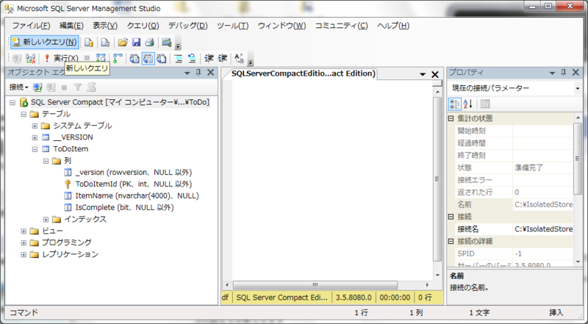Open the デバッグ(D) menu
Screen dimensions: 588x324
[188, 26]
